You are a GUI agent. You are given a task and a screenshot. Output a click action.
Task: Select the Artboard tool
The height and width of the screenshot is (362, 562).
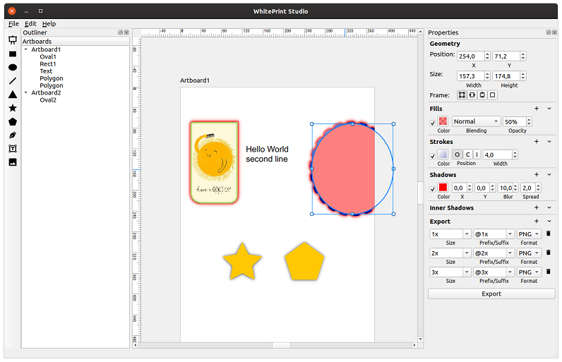(x=13, y=40)
